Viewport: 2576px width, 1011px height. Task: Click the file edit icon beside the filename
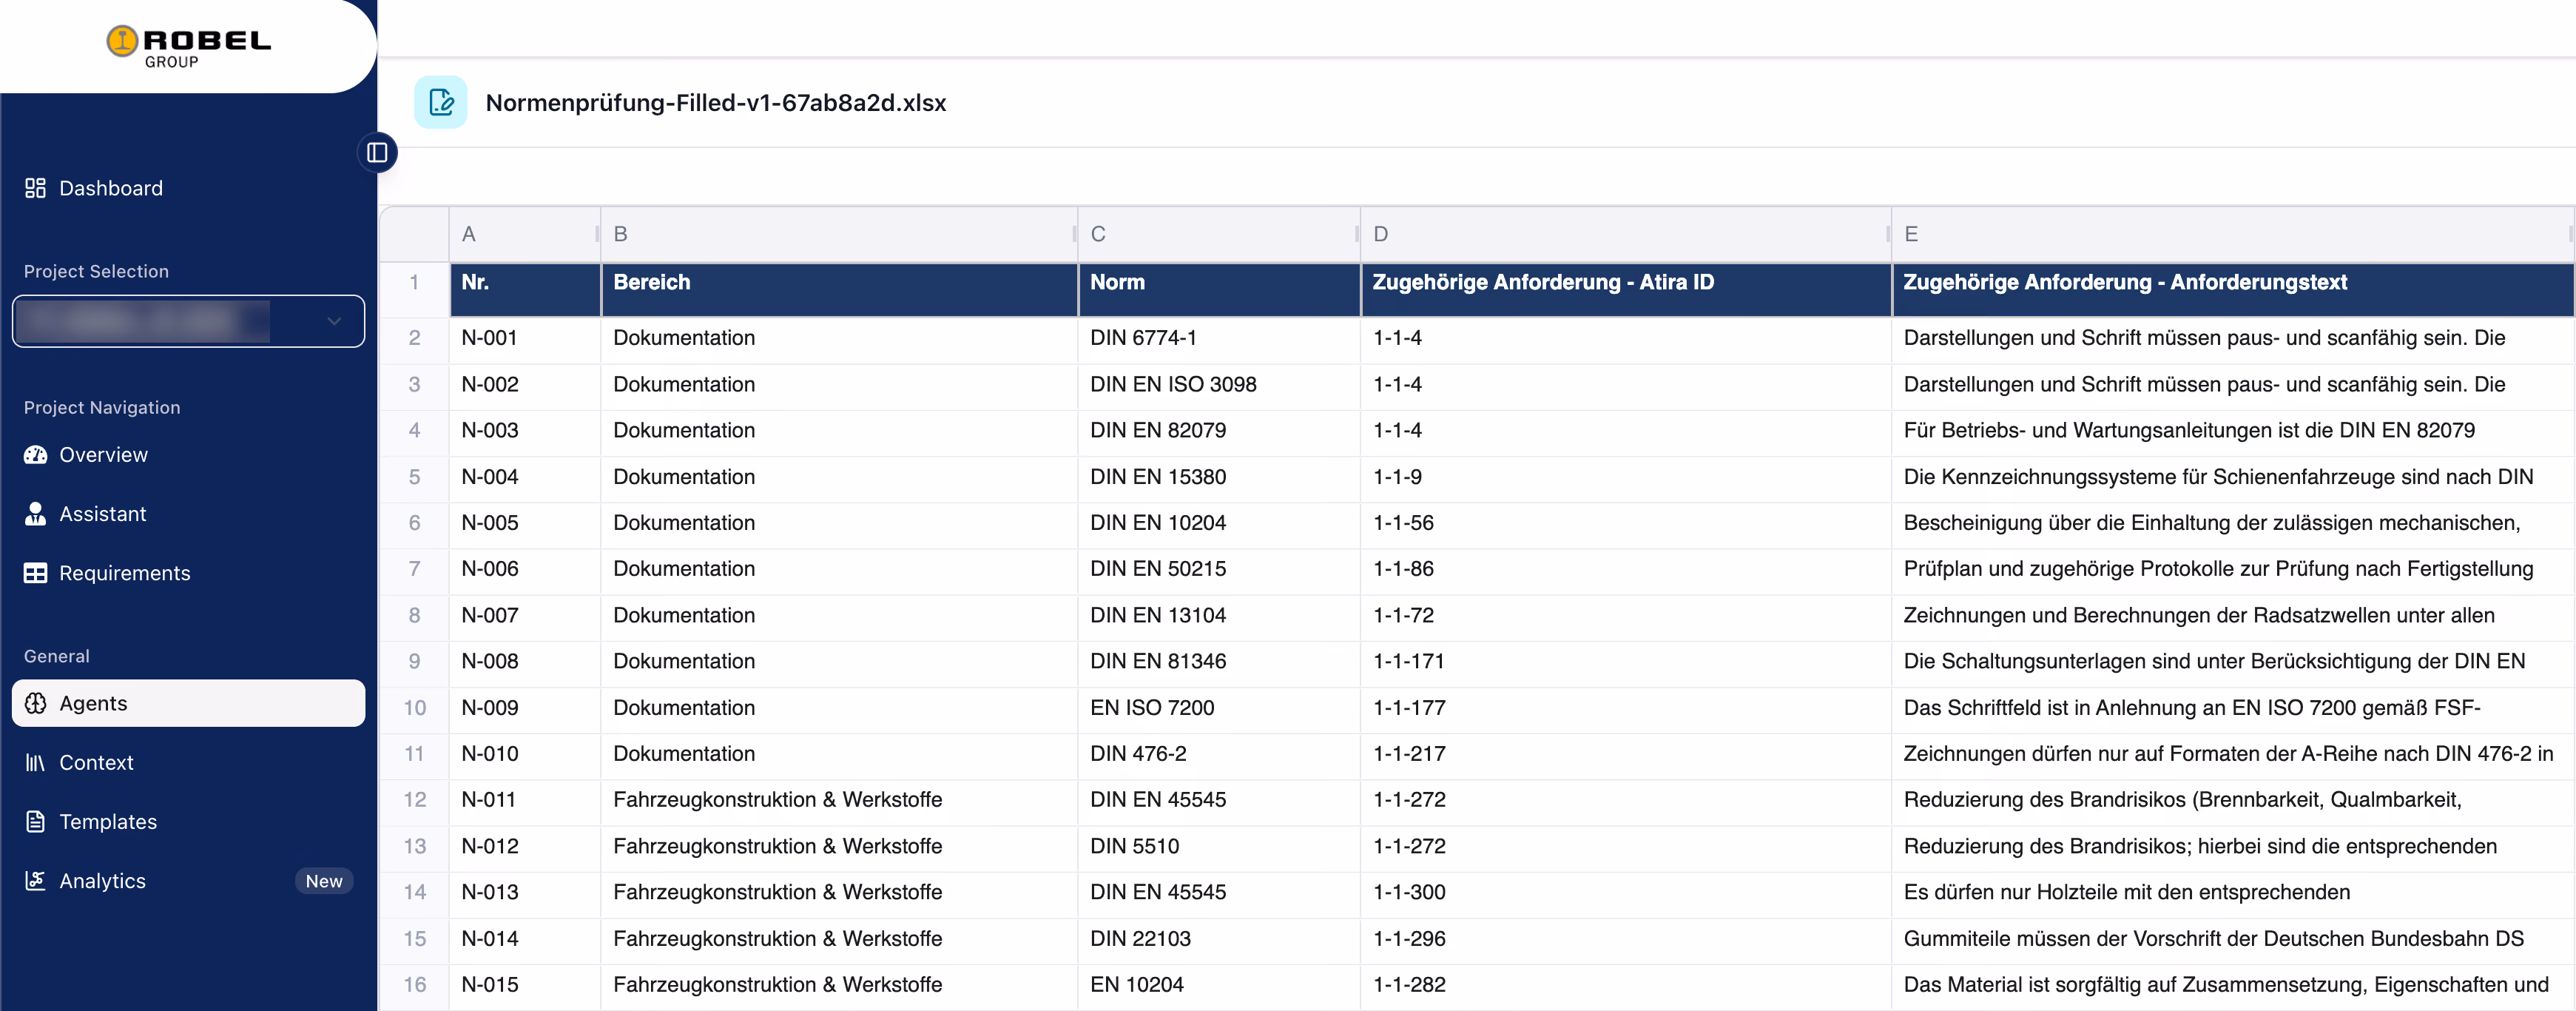pos(441,102)
